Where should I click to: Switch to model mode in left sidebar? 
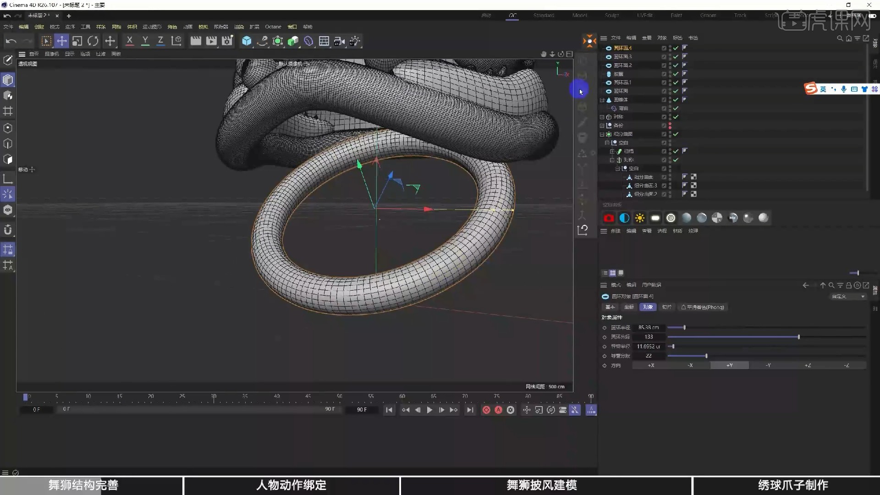(x=8, y=80)
